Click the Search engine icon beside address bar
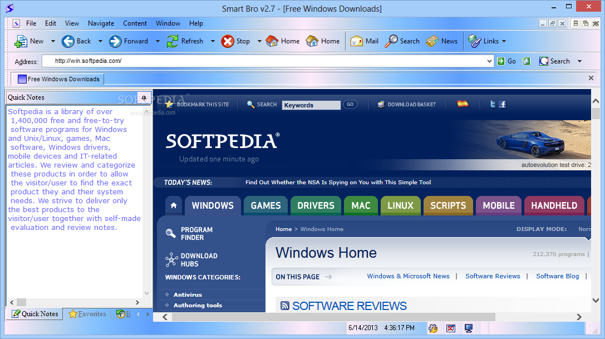This screenshot has height=339, width=605. [544, 61]
